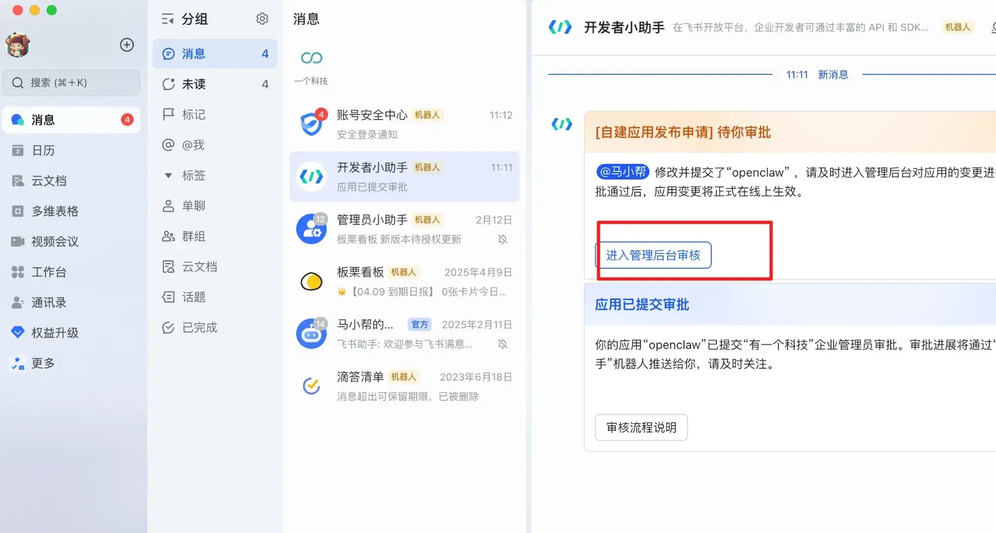
Task: Click the search box
Action: tap(71, 83)
